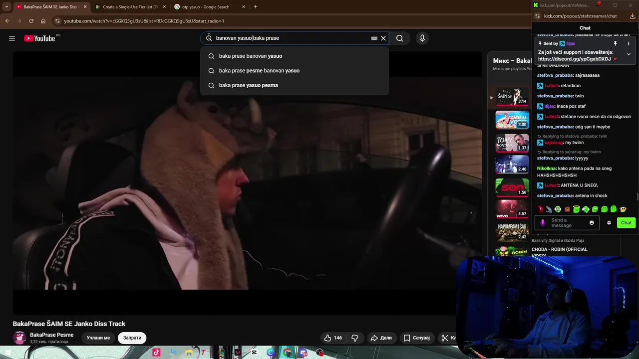Open TikTok from the taskbar
Viewport: 639px width, 359px height.
[156, 353]
